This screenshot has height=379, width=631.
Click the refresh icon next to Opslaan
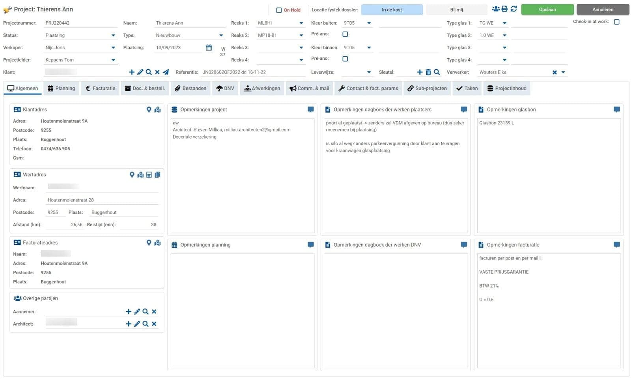point(513,9)
